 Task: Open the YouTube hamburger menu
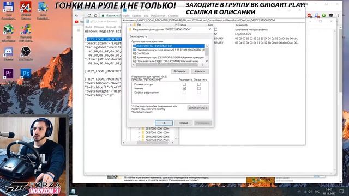79,30
